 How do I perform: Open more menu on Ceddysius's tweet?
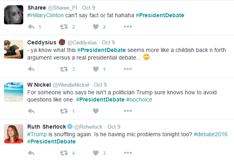[x=128, y=69]
